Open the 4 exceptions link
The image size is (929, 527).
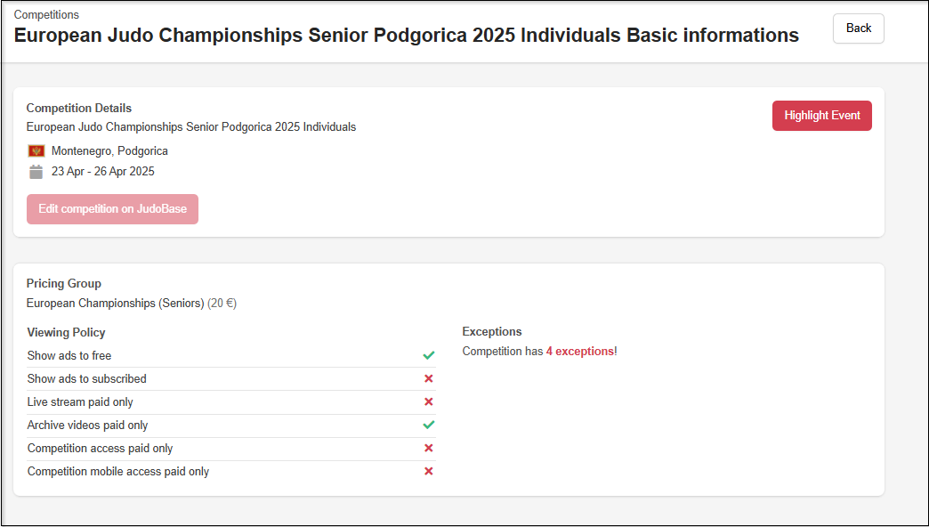(x=579, y=352)
